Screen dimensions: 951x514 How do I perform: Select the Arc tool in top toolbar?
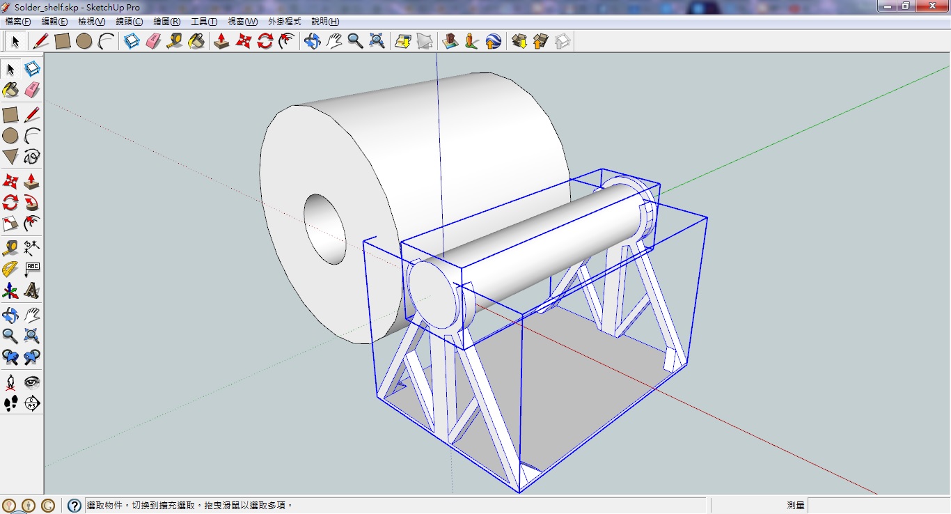click(106, 41)
